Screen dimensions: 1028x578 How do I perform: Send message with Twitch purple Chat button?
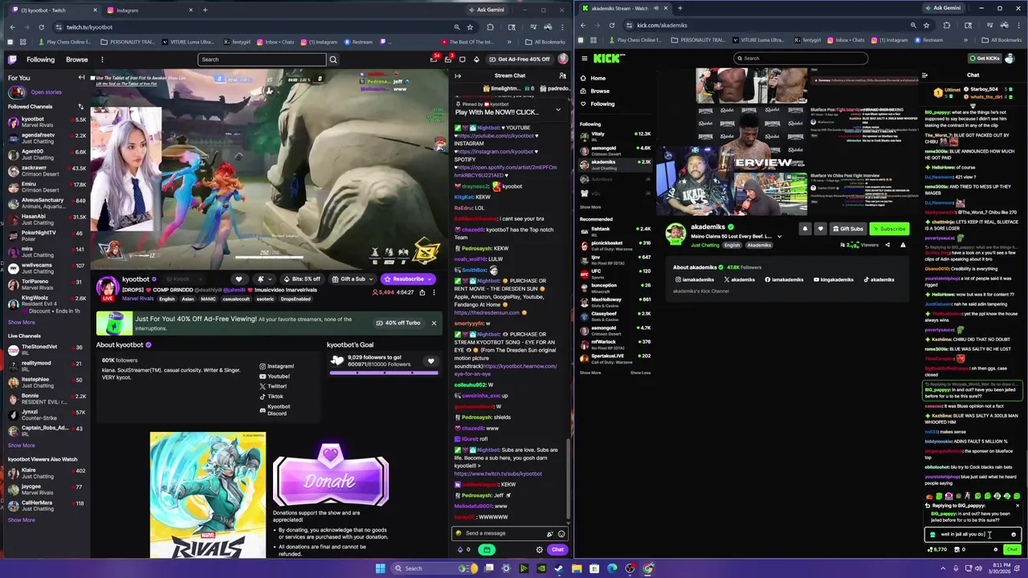point(557,550)
